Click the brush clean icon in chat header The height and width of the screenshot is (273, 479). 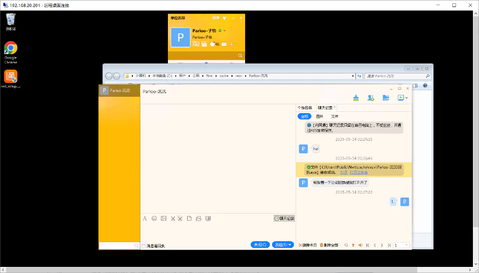pyautogui.click(x=356, y=98)
